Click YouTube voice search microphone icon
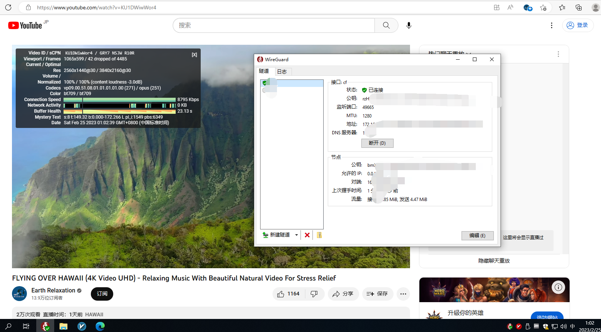601x332 pixels. coord(409,25)
